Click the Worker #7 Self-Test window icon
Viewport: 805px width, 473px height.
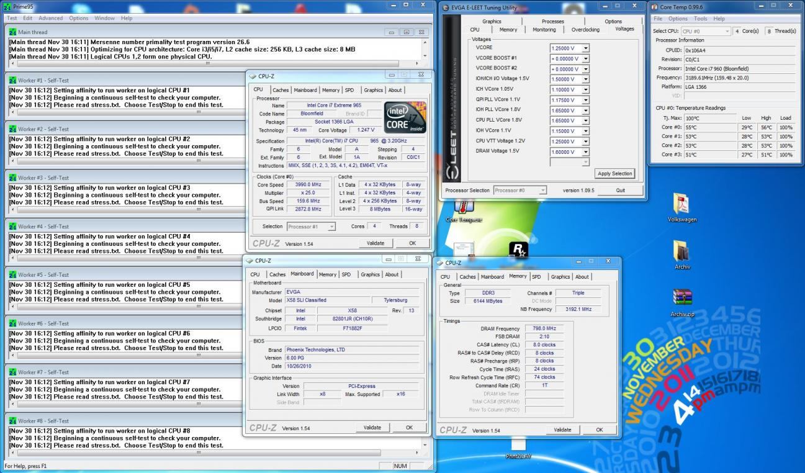point(13,372)
